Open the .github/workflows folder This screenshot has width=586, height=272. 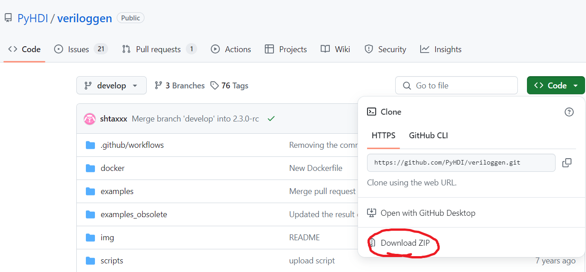(x=132, y=145)
